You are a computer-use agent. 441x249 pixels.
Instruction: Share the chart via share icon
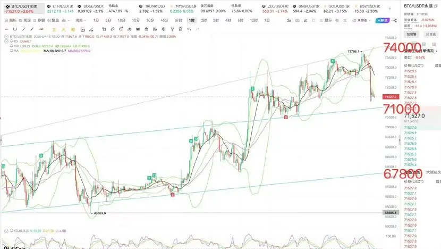[x=395, y=21]
